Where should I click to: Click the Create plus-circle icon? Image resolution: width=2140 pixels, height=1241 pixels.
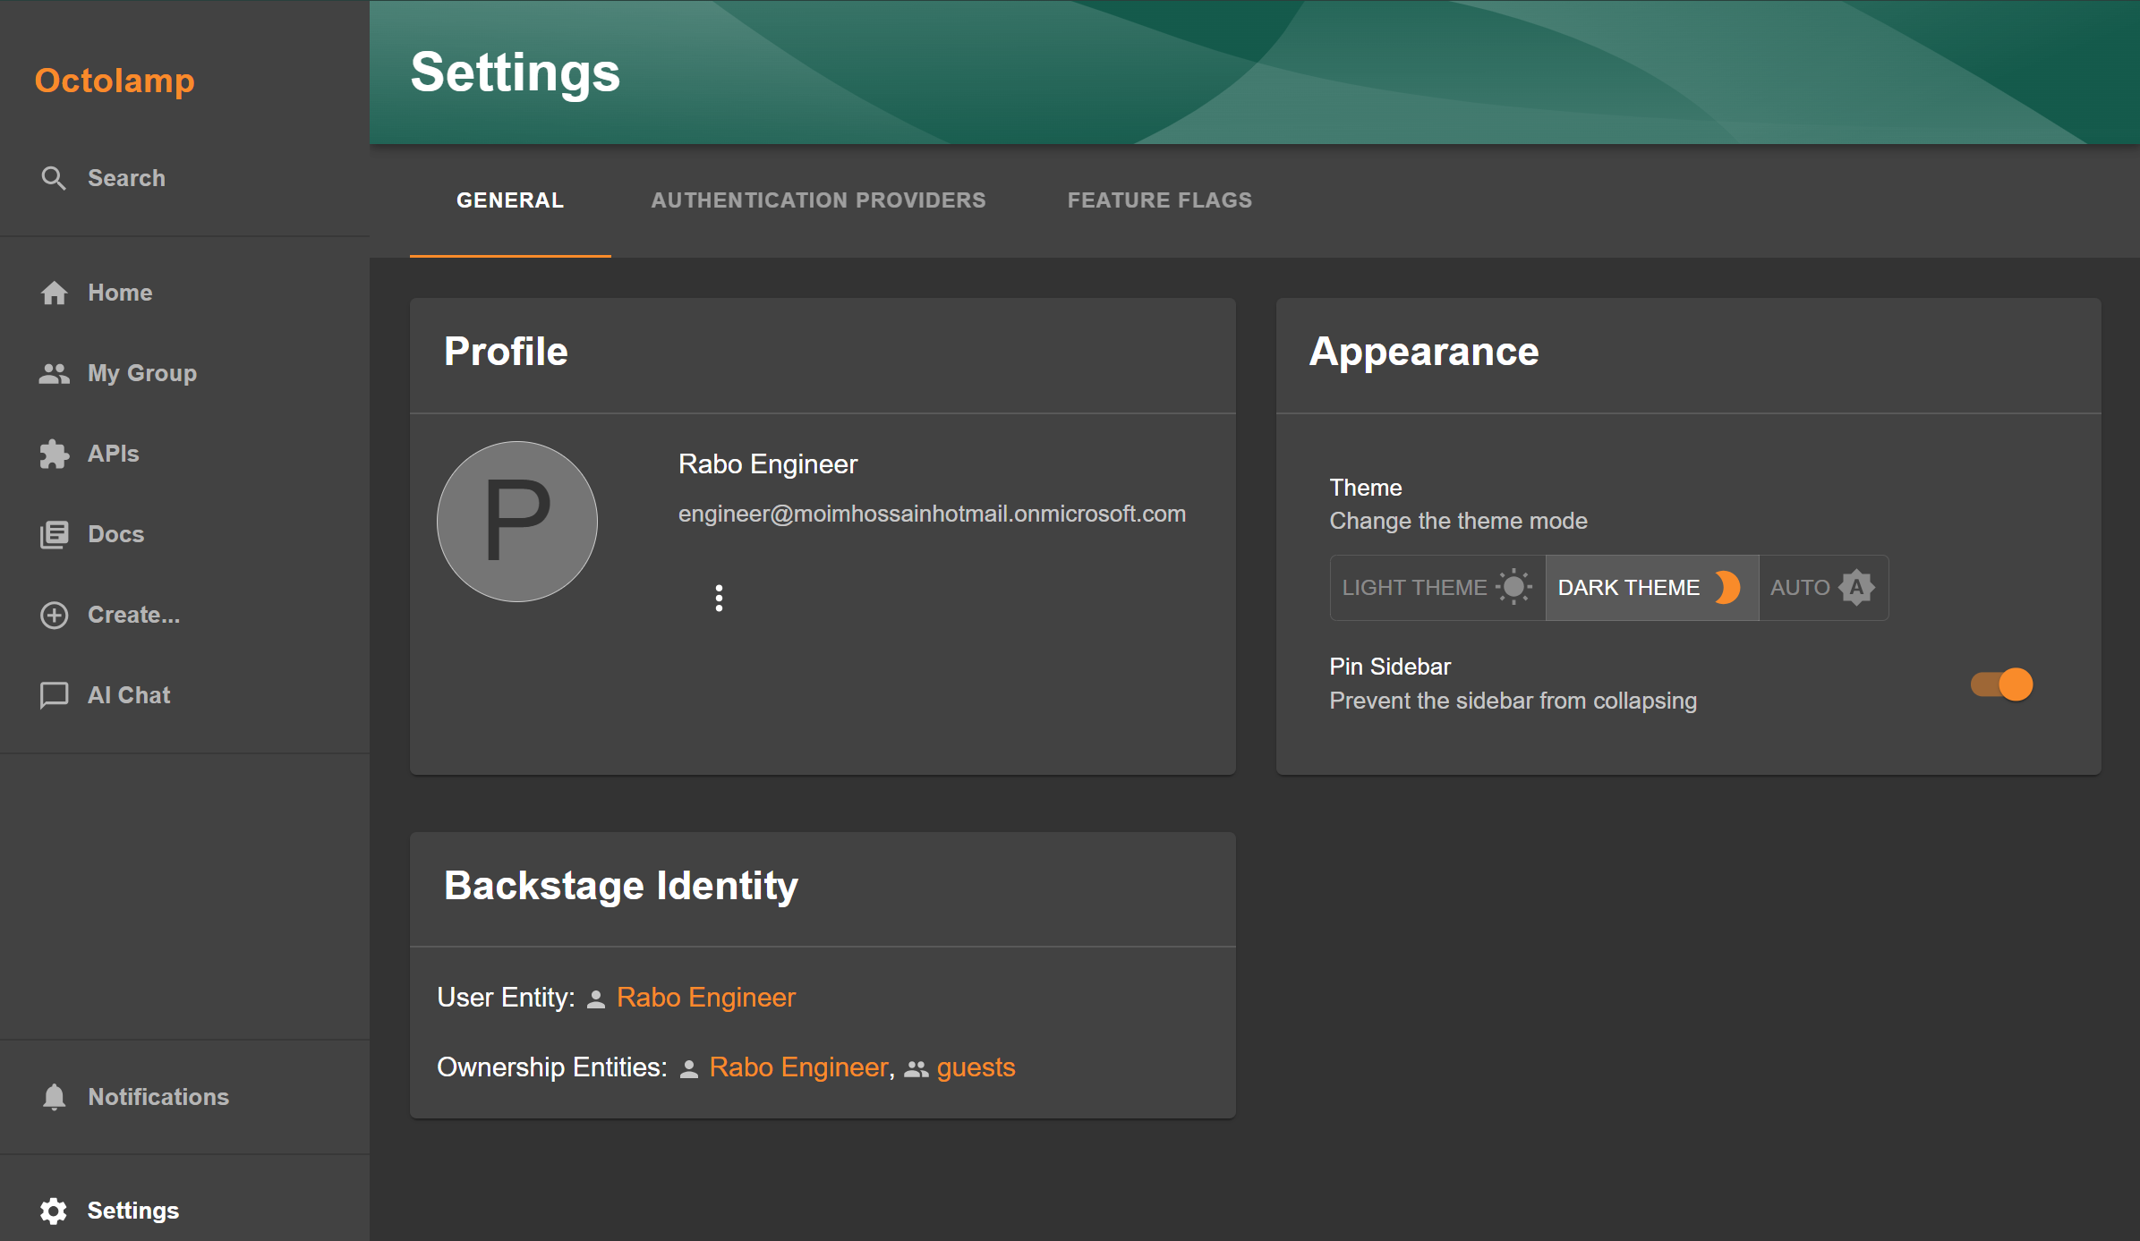point(54,615)
